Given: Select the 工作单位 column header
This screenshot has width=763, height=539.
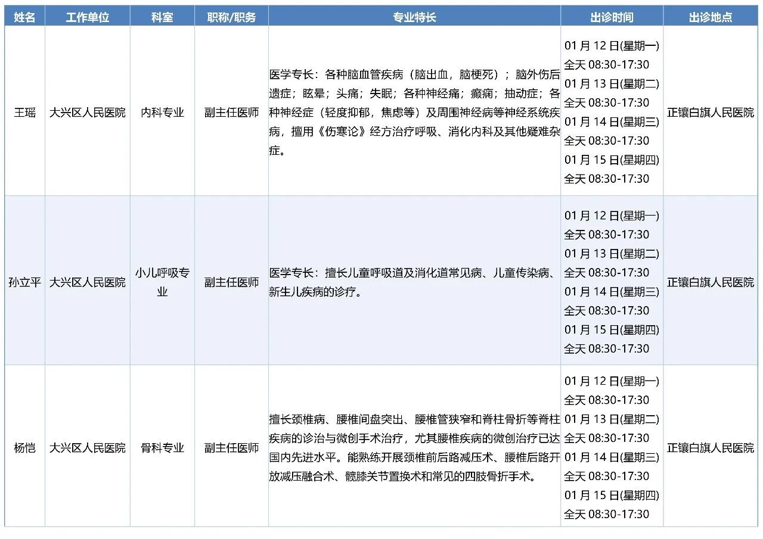Looking at the screenshot, I should pyautogui.click(x=87, y=17).
